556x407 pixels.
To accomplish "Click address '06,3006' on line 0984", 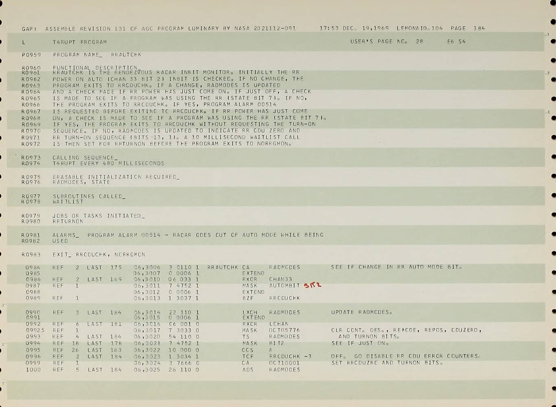I will [x=147, y=267].
